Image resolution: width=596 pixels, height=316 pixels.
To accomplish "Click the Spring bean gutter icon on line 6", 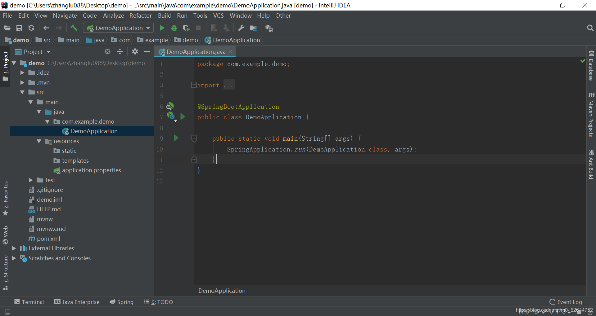I will [x=170, y=106].
